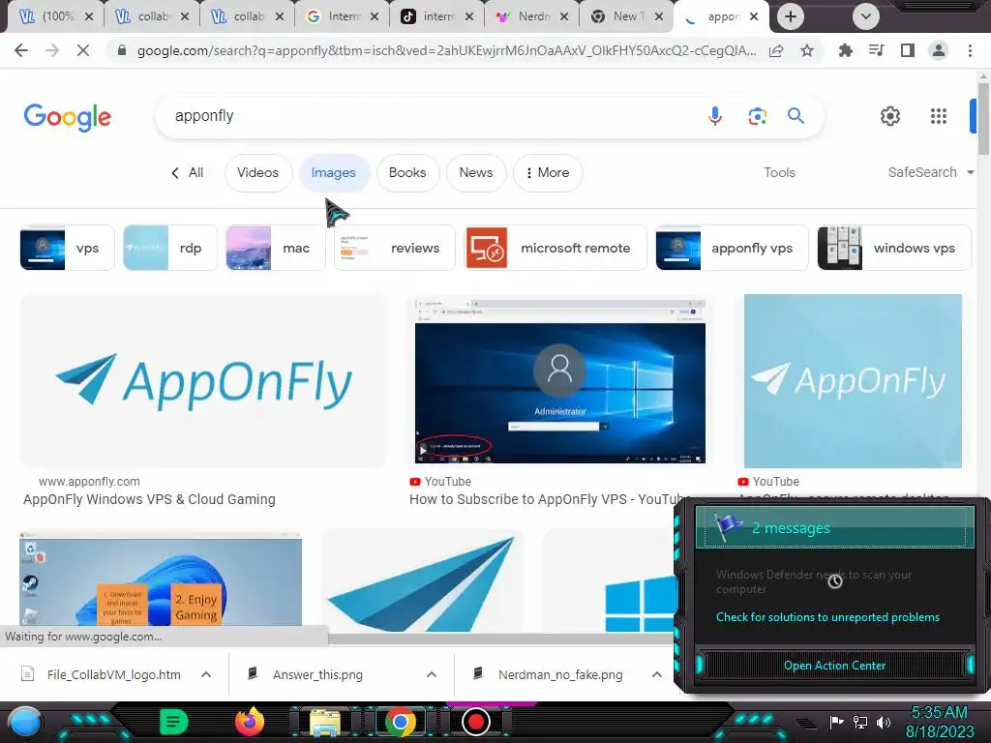Filter images by apponfly vps chip
The image size is (991, 743).
pyautogui.click(x=732, y=248)
